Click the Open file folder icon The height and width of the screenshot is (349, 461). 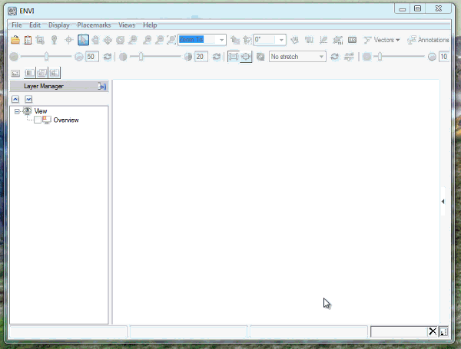pyautogui.click(x=15, y=40)
